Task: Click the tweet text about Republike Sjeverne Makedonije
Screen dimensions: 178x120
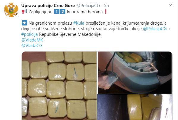Action: click(70, 34)
